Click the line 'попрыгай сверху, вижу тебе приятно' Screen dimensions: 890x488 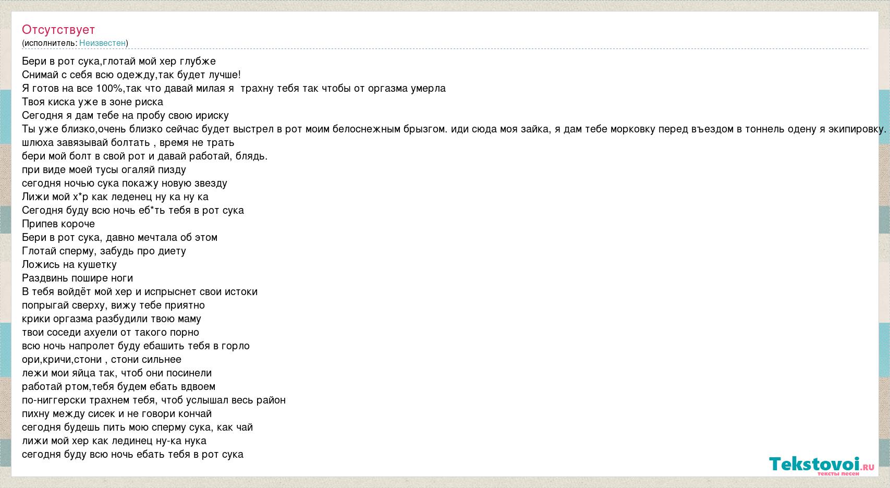[113, 305]
